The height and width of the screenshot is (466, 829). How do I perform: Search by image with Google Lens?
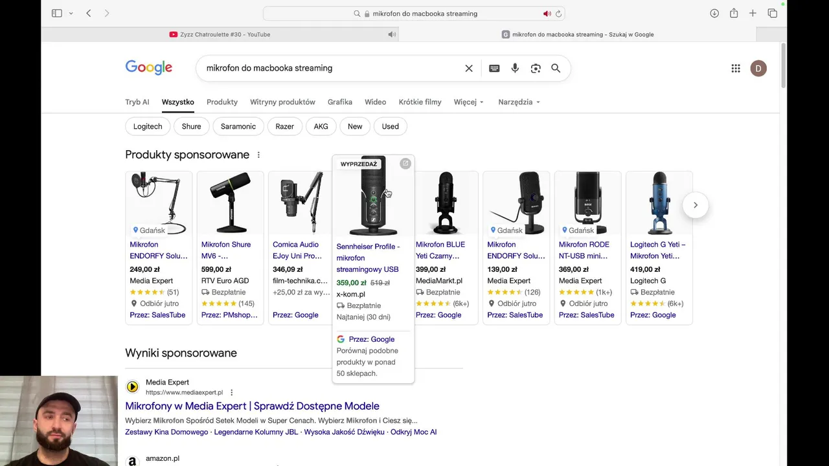[536, 68]
